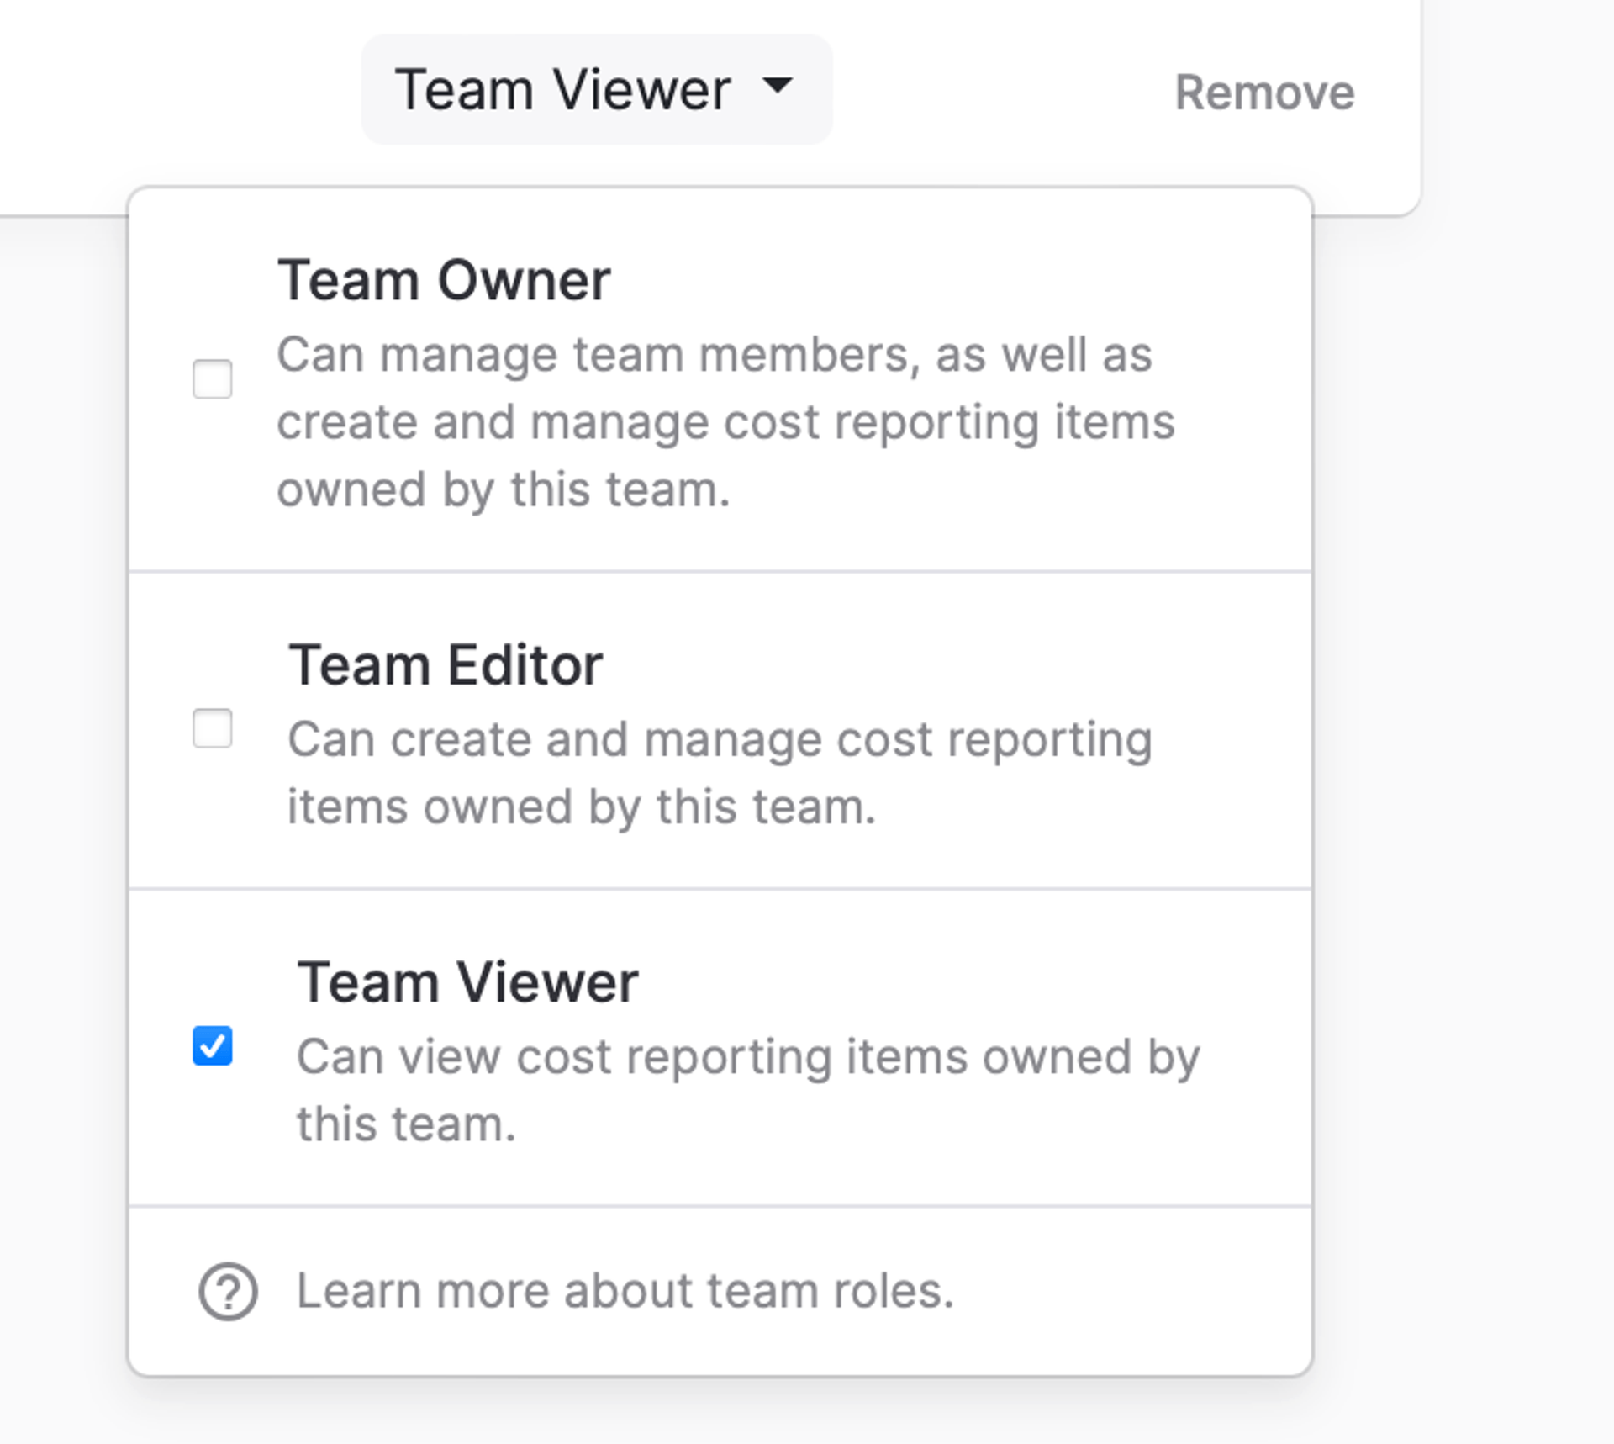Collapse the Team Viewer role dropdown button
Viewport: 1614px width, 1444px height.
[597, 89]
